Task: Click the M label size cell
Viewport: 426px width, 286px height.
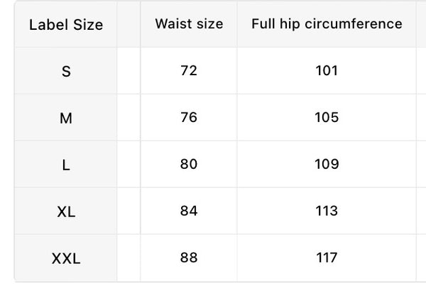Action: [x=66, y=119]
